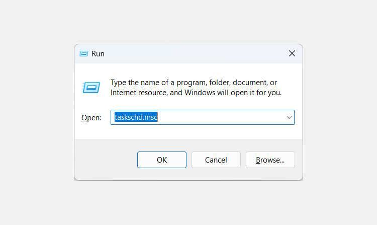Click the highlighted taskschd.msc text
The image size is (377, 225).
click(136, 117)
